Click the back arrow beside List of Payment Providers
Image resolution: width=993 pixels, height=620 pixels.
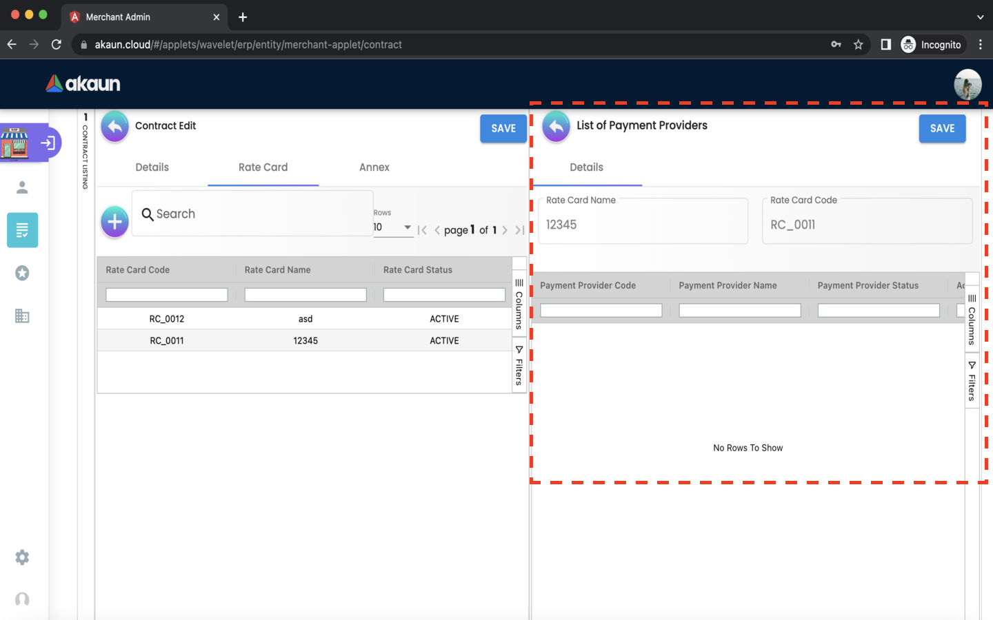click(556, 127)
